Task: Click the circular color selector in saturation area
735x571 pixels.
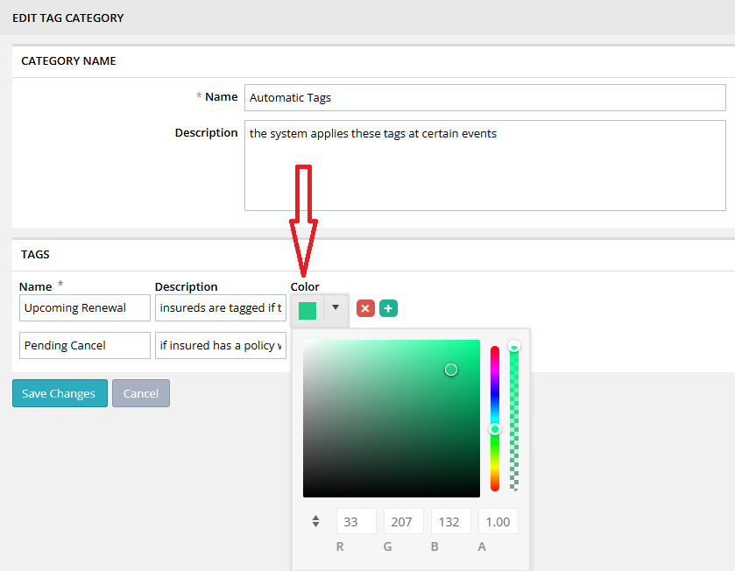Action: pos(451,370)
